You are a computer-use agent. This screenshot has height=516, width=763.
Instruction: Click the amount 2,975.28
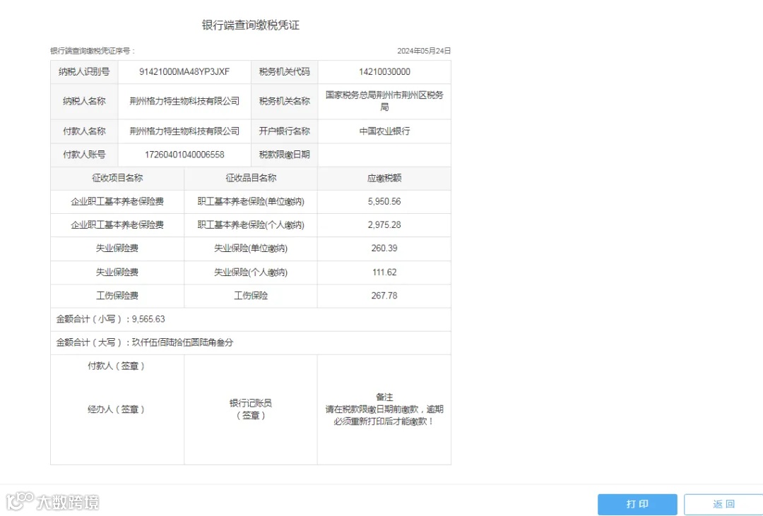(x=384, y=224)
